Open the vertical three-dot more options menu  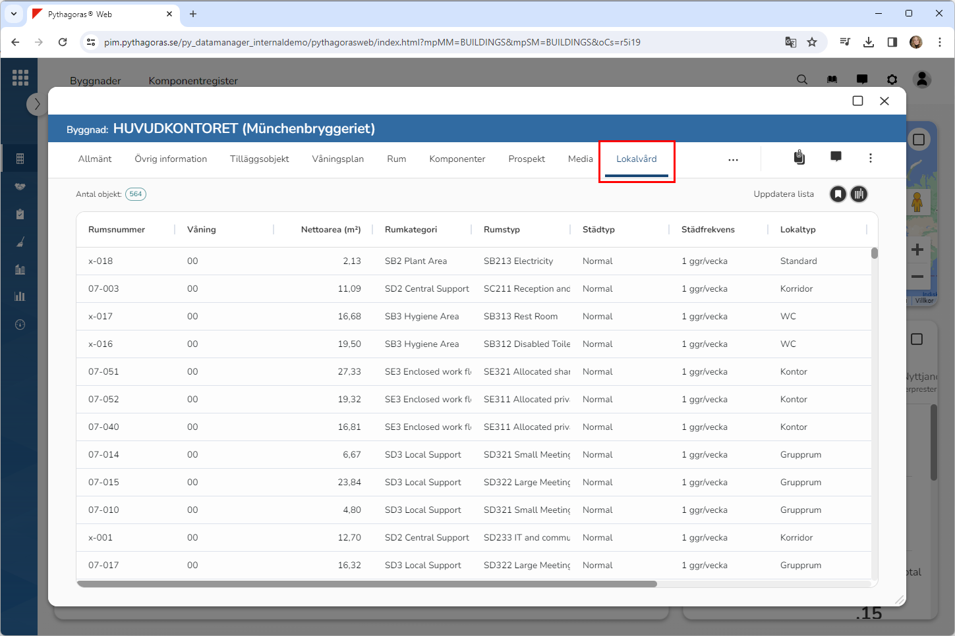(870, 158)
